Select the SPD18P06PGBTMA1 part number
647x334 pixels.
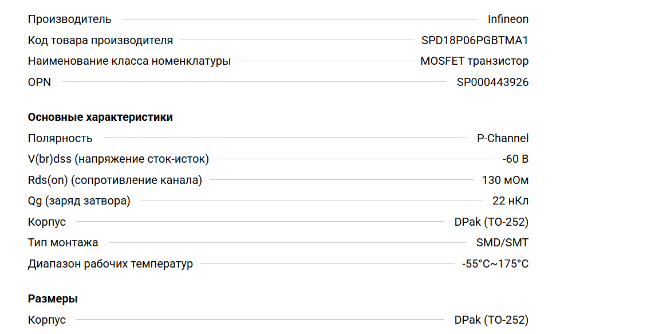[475, 40]
